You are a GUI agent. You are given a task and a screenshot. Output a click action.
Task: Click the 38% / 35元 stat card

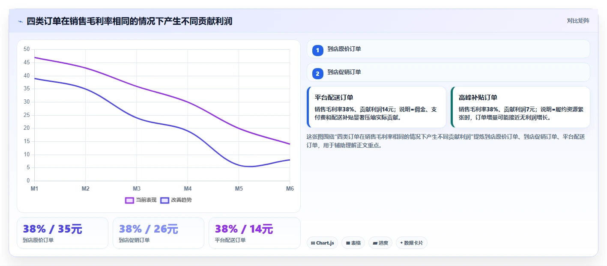point(63,233)
